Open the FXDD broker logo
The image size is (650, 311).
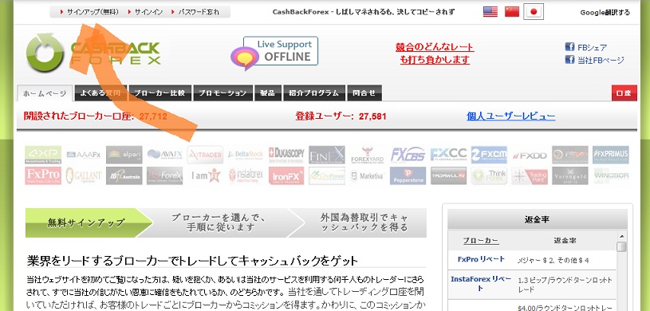pyautogui.click(x=530, y=155)
